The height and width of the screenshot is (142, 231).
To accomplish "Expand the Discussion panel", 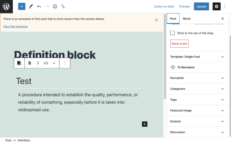I will [x=198, y=132].
